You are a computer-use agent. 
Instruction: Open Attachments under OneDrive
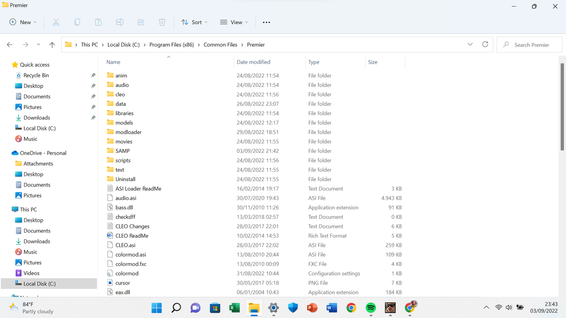pos(38,164)
